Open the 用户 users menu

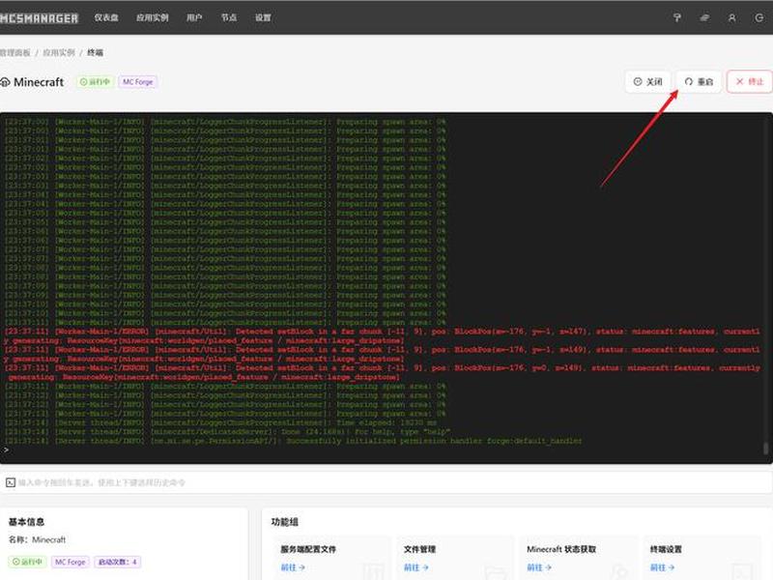click(x=194, y=17)
